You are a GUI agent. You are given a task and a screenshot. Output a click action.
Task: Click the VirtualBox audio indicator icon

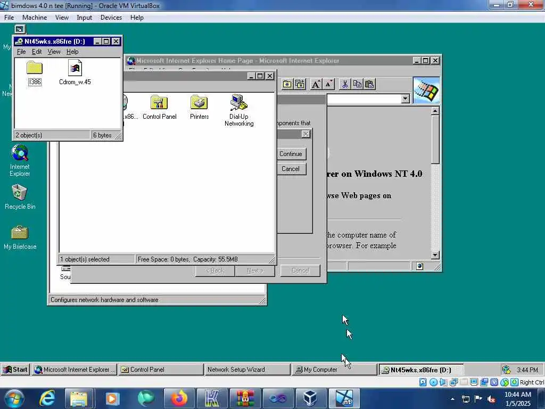point(443,382)
